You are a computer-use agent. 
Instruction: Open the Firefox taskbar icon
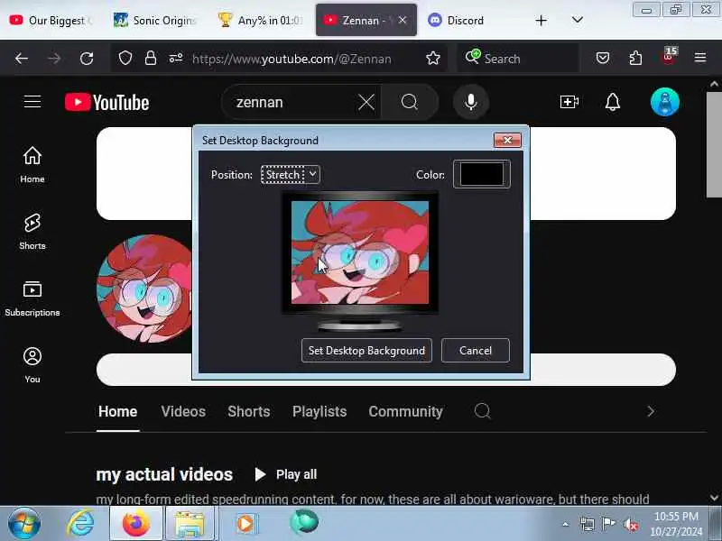point(136,523)
